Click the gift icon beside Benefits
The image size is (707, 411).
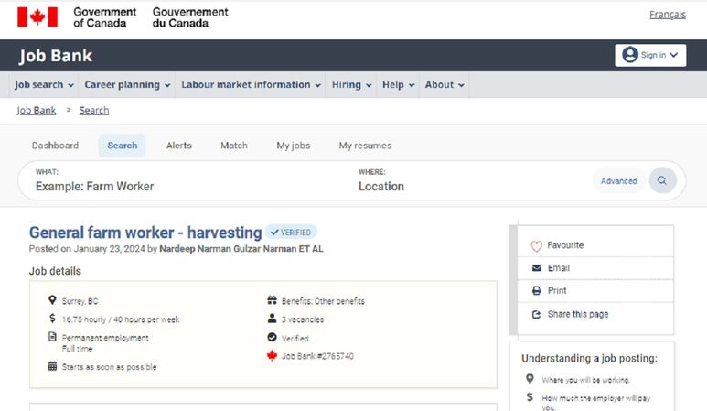tap(272, 300)
